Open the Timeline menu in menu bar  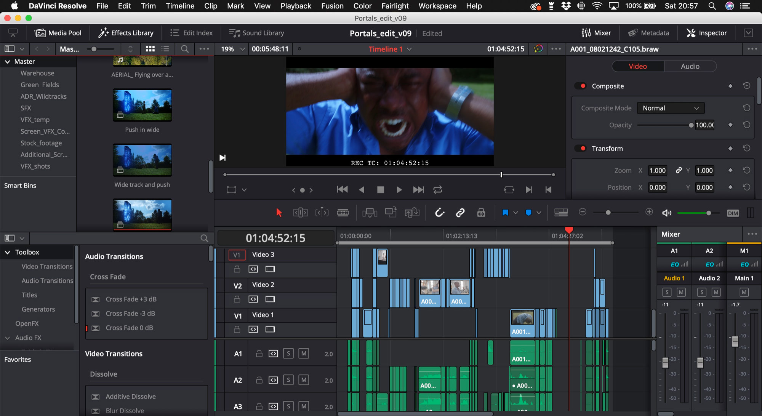pos(180,6)
